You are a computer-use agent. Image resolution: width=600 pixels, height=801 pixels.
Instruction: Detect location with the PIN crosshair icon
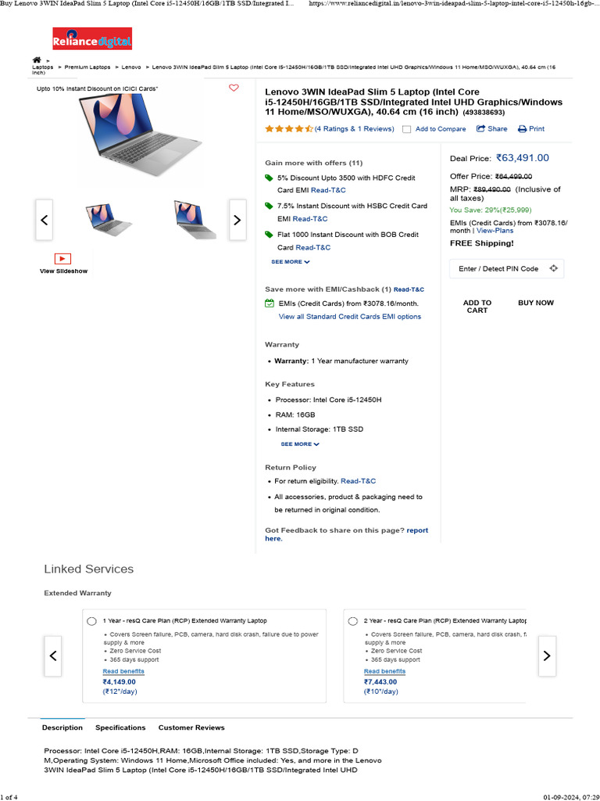[x=553, y=268]
